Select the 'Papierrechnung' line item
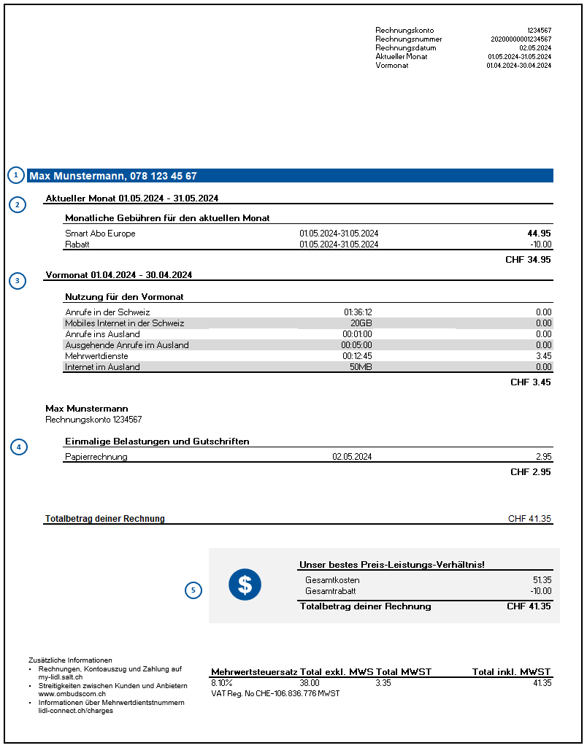The width and height of the screenshot is (587, 748). (x=96, y=457)
